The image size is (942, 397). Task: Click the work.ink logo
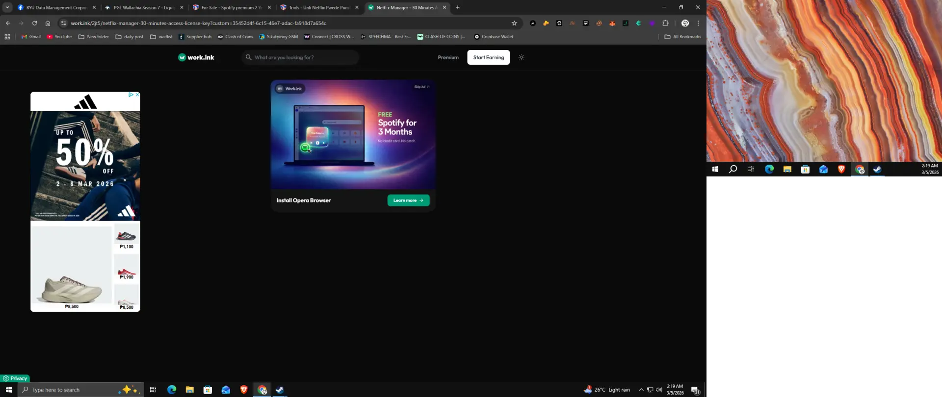coord(196,57)
